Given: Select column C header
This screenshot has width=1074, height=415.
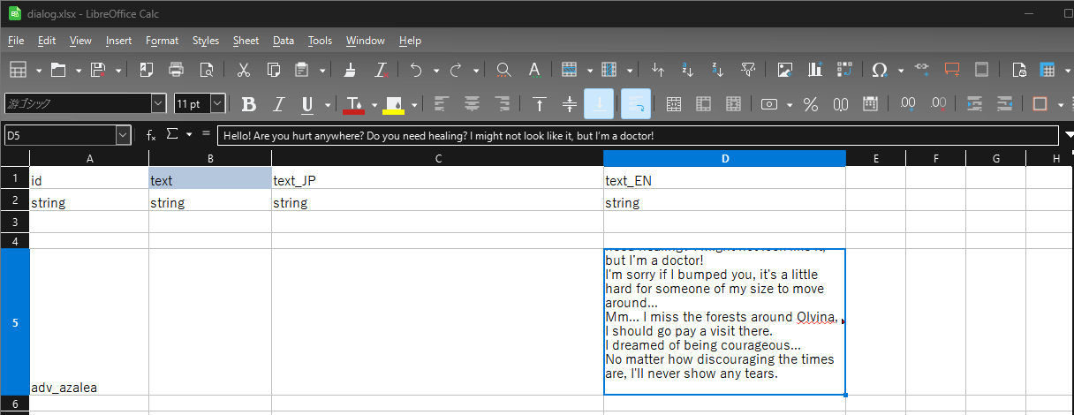Looking at the screenshot, I should pos(437,159).
